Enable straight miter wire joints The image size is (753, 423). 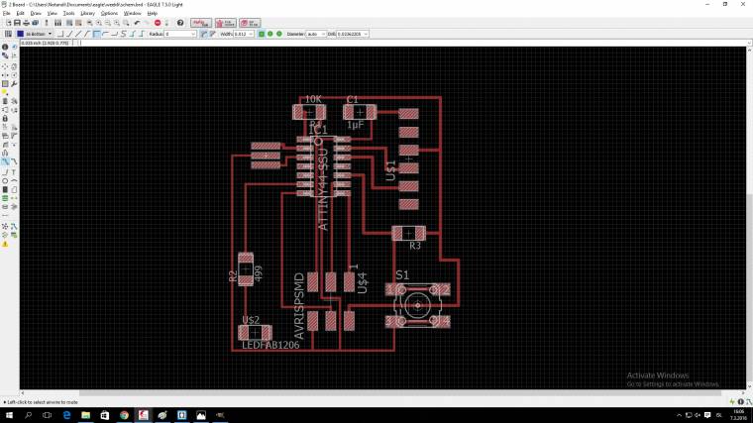coord(213,34)
